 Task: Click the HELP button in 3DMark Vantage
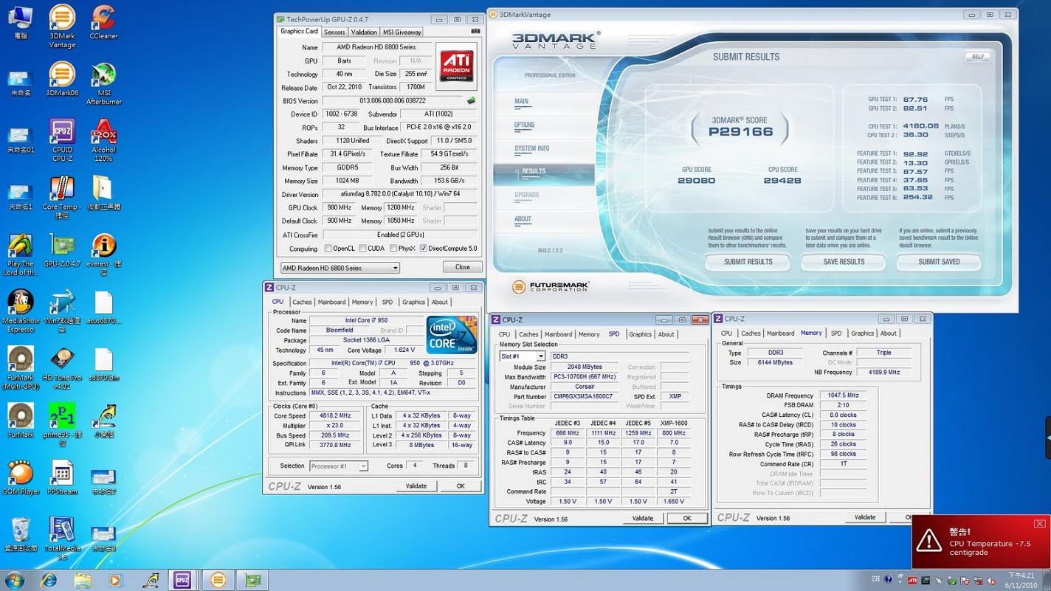point(977,57)
